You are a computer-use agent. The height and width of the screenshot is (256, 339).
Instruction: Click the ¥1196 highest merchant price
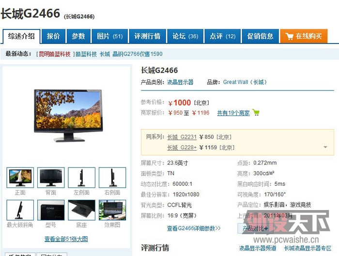click(x=201, y=113)
